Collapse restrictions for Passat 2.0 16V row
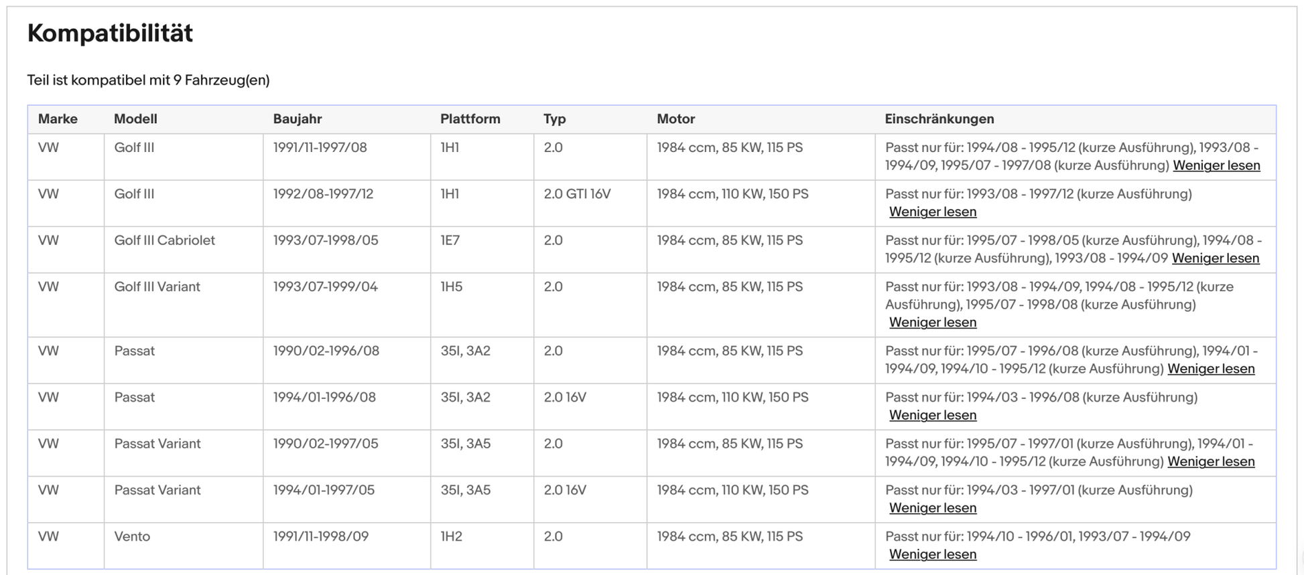This screenshot has width=1304, height=575. (932, 415)
